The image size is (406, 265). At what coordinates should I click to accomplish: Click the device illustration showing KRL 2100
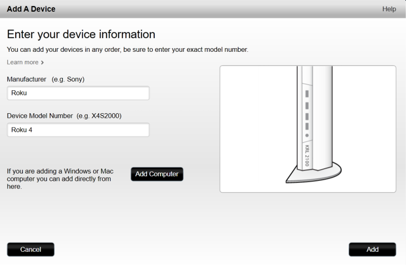point(308,129)
